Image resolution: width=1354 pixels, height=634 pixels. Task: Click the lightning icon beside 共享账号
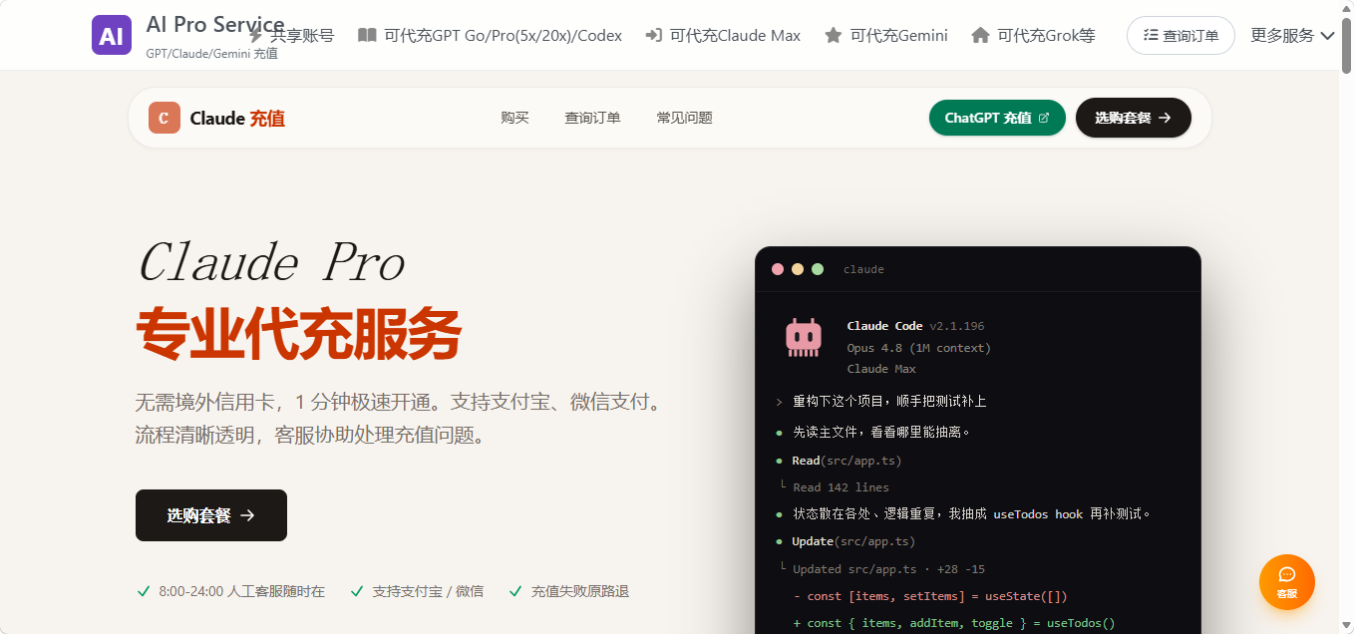(255, 35)
